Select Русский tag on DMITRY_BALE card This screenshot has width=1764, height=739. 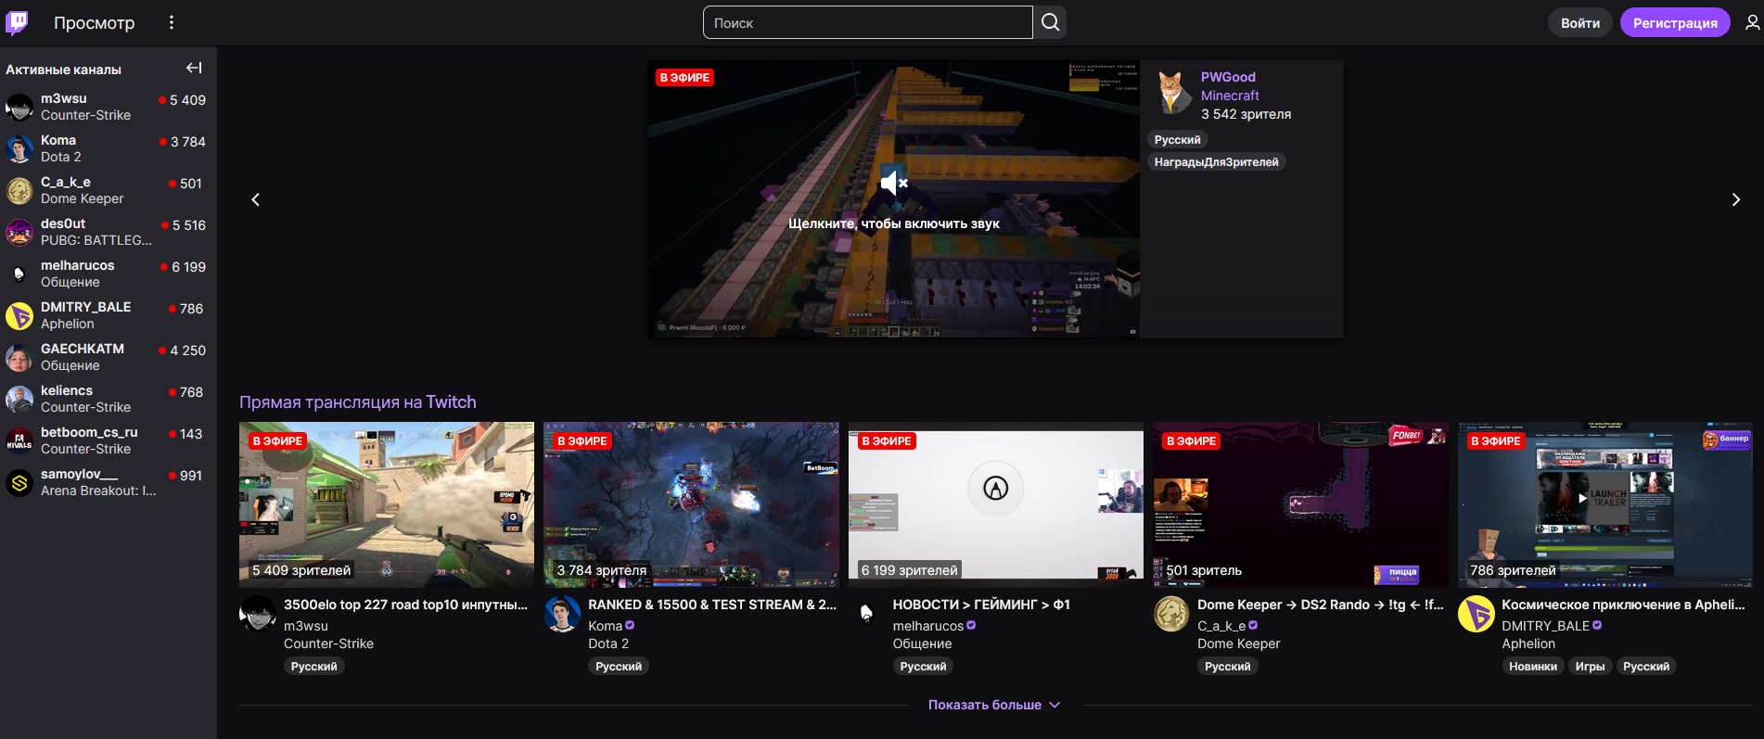(x=1646, y=667)
